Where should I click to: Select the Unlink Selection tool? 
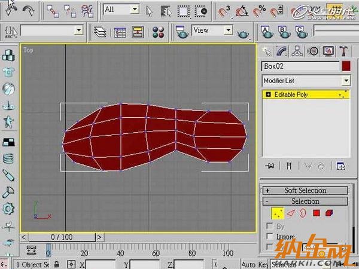[70, 11]
